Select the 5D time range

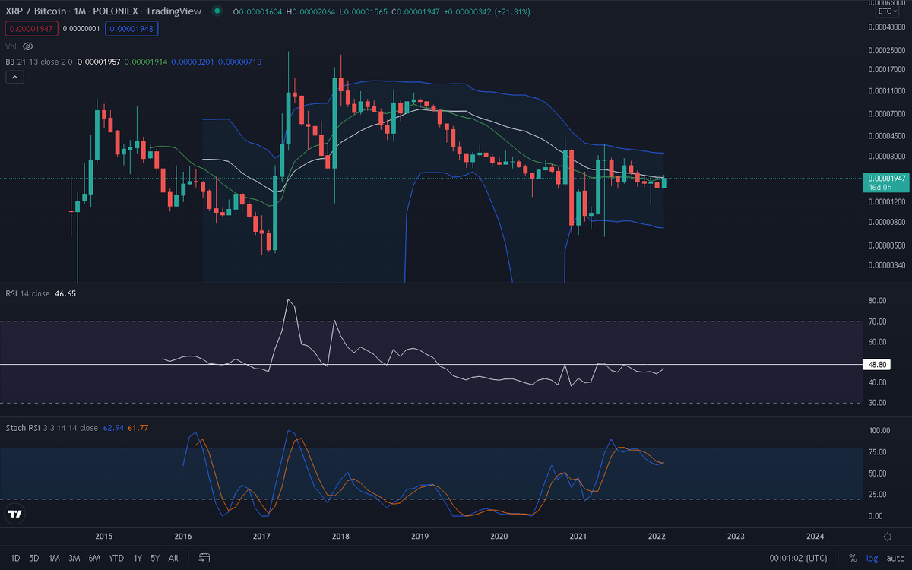pos(34,558)
